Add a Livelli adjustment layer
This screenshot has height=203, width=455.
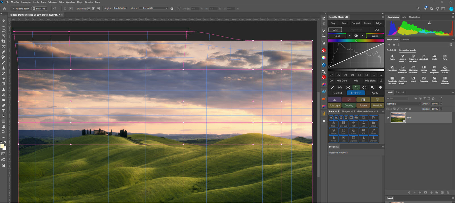tap(434, 57)
